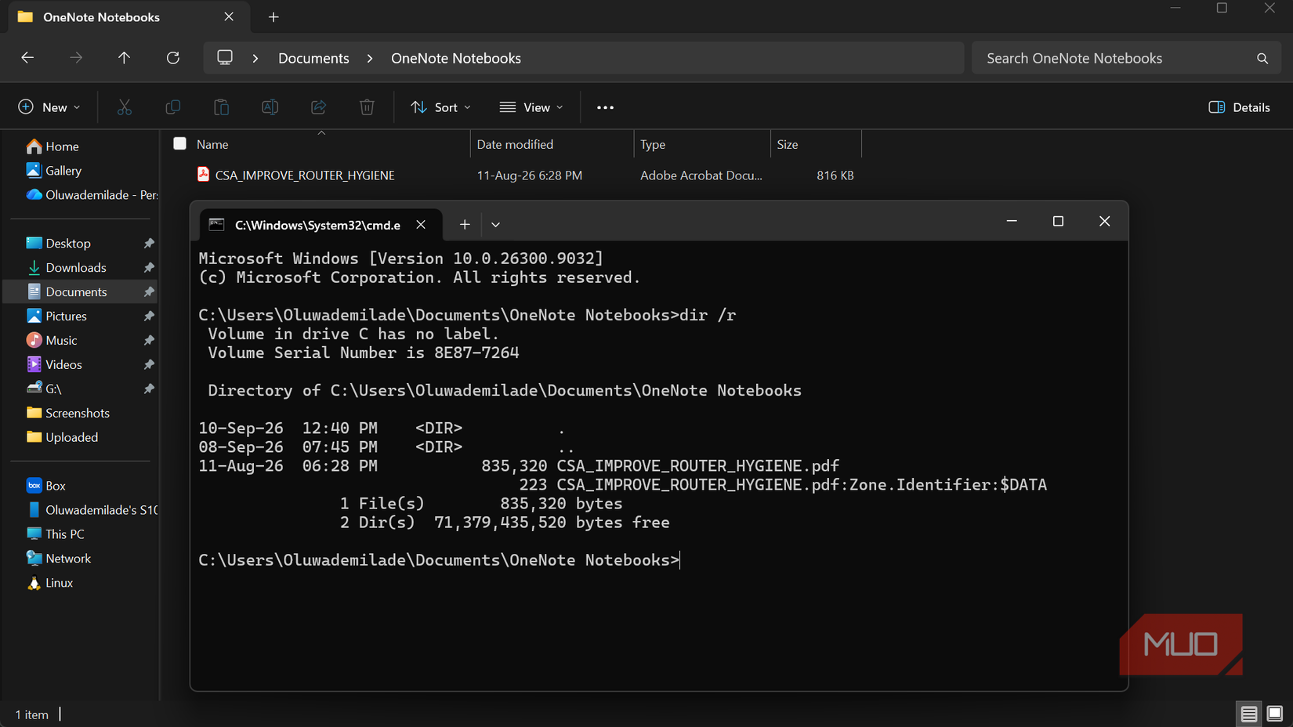Click the pin icon beside Pictures
Screen dimensions: 1293x727
coord(149,316)
